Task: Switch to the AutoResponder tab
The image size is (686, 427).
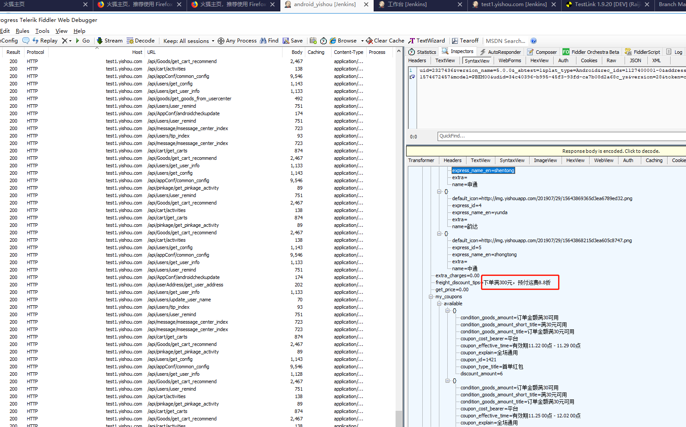Action: (x=500, y=52)
